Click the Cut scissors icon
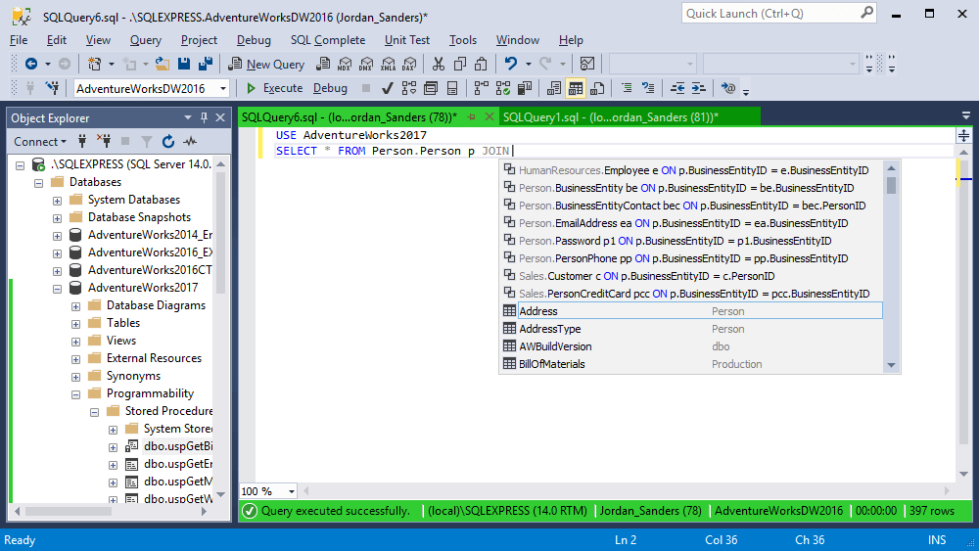 click(x=438, y=64)
